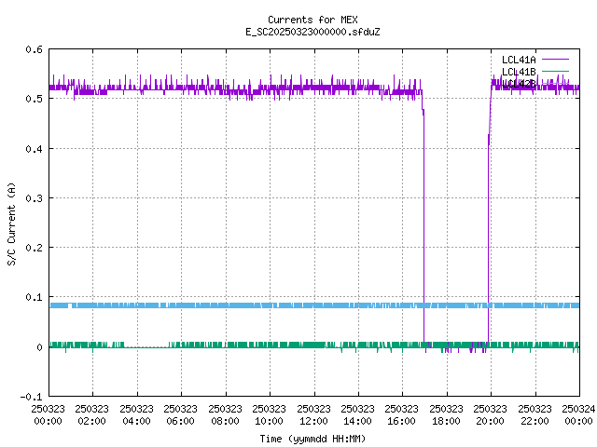Click the x-axis tick '250323 04:00'
597x447 pixels.
click(x=136, y=415)
